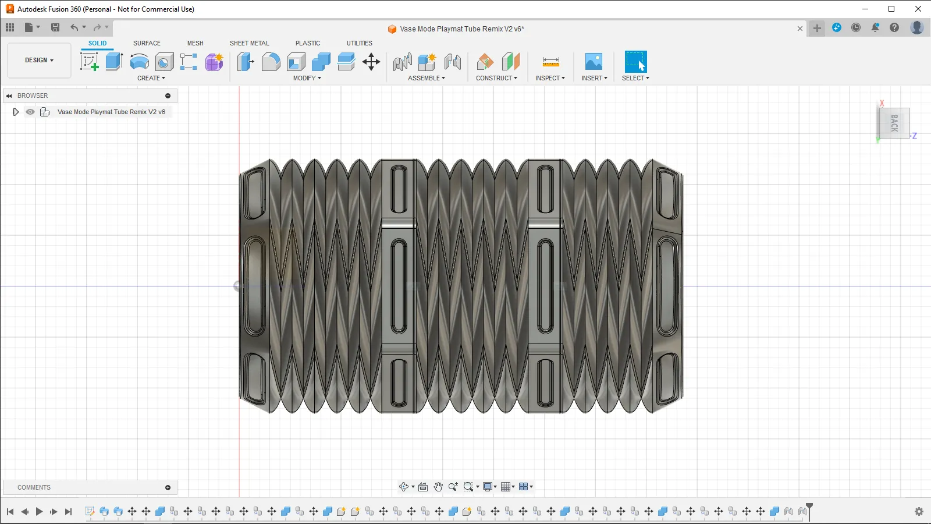This screenshot has height=524, width=931.
Task: Click the Extrude tool icon
Action: (114, 62)
